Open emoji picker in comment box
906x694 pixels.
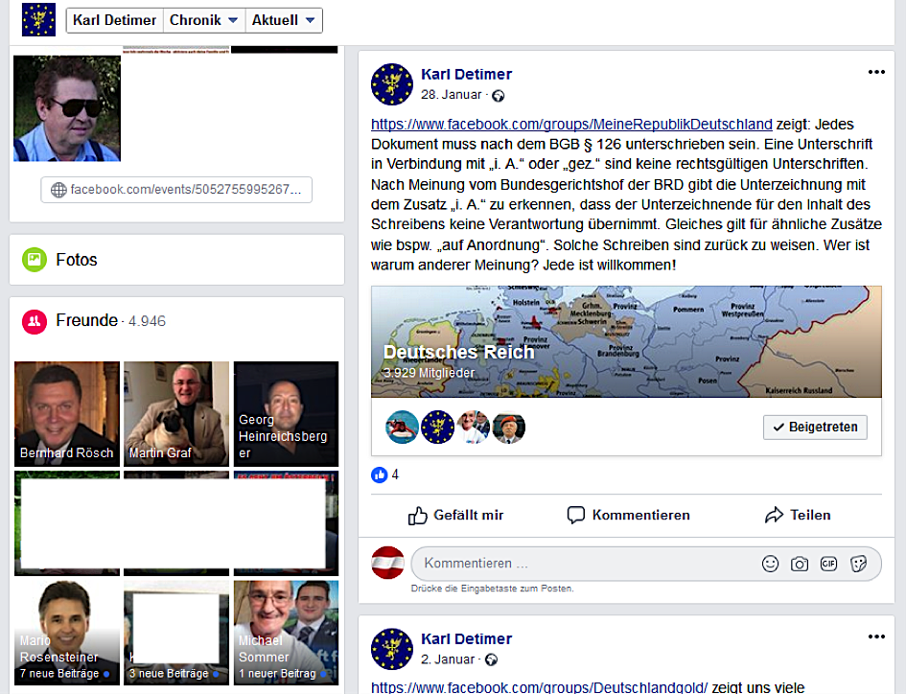[770, 564]
